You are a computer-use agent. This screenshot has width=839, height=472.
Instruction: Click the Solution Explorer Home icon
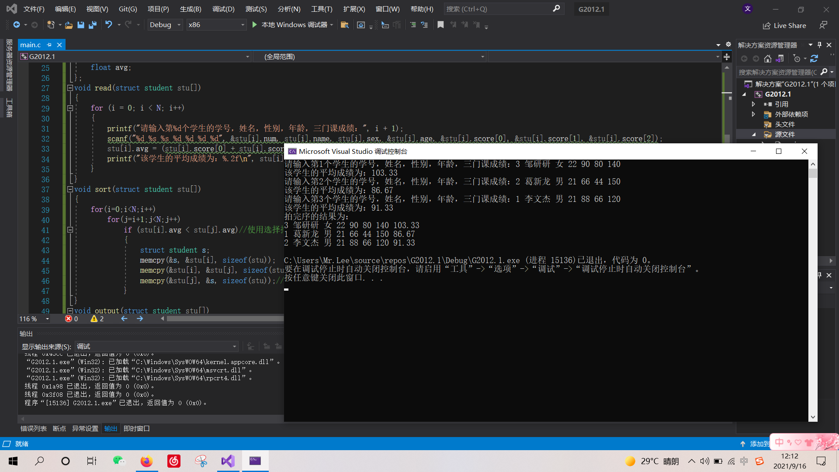coord(767,59)
